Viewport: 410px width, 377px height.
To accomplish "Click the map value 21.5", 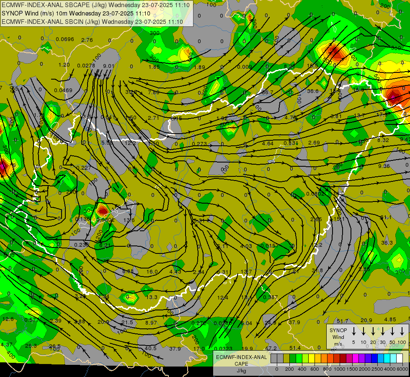I will click(127, 322).
